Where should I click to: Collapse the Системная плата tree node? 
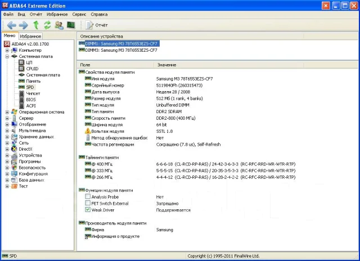click(7, 56)
